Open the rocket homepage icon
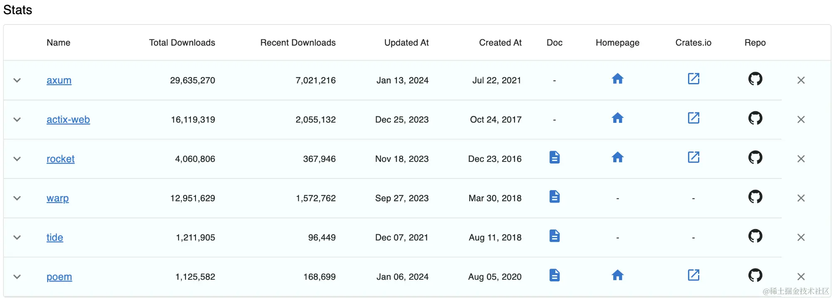 (x=617, y=157)
